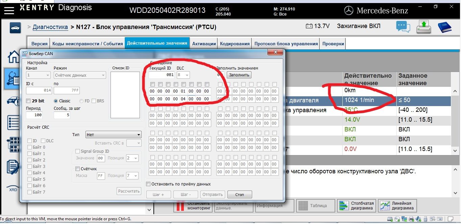The image size is (461, 224).
Task: Click the Заполнить button
Action: 239,75
